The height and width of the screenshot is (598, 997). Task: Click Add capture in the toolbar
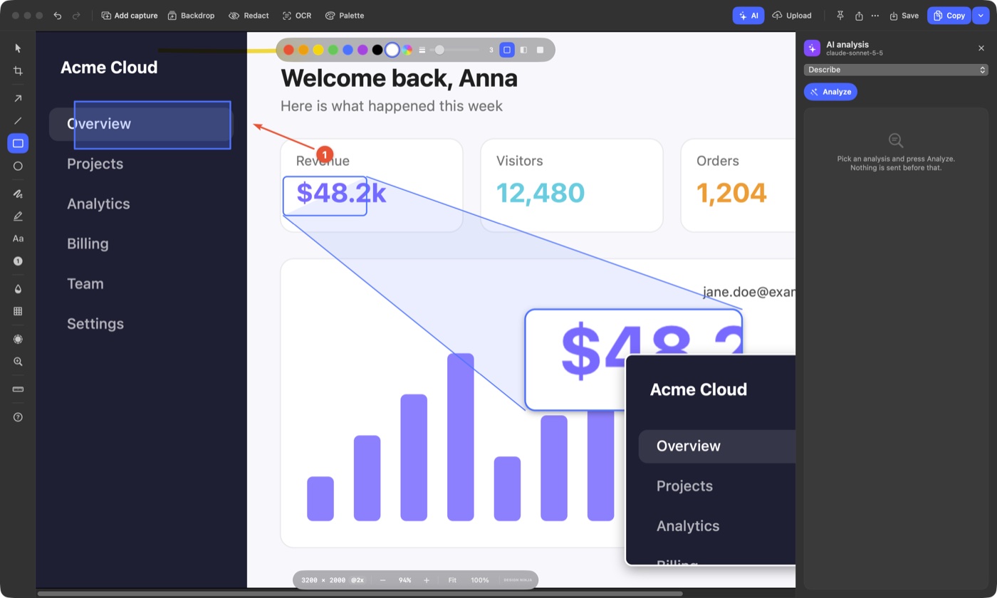(x=130, y=16)
